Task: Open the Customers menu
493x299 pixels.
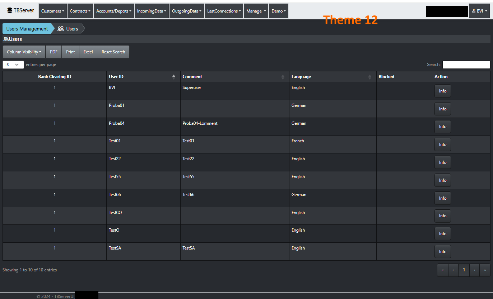Action: pyautogui.click(x=52, y=11)
